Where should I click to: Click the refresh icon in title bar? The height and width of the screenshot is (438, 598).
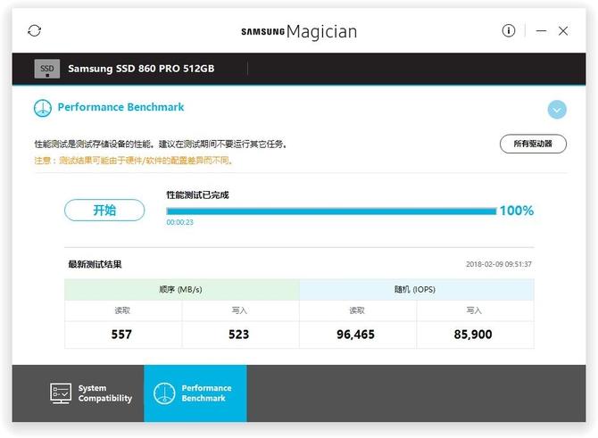[34, 30]
